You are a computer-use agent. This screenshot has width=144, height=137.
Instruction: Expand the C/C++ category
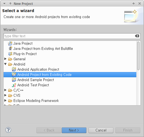5,90
